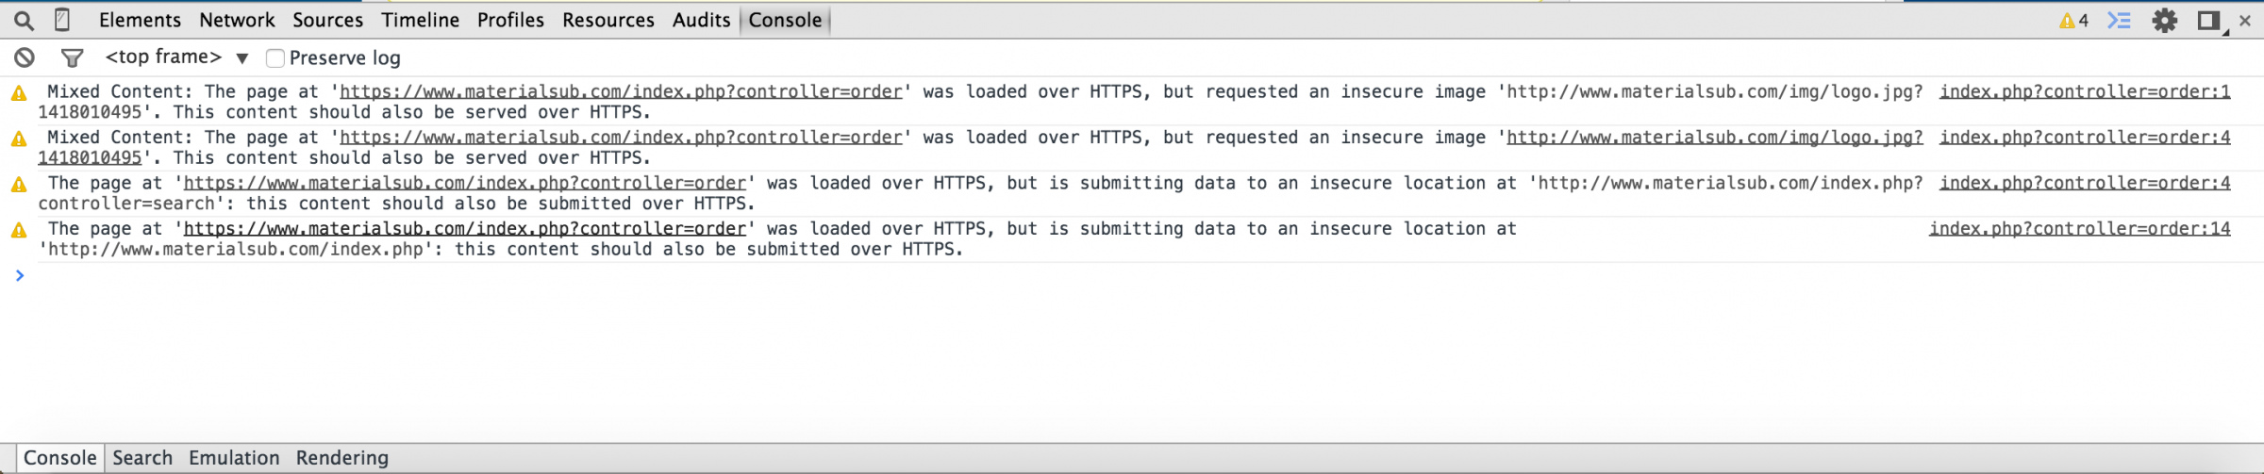2264x474 pixels.
Task: Select the Elements tab
Action: click(140, 20)
